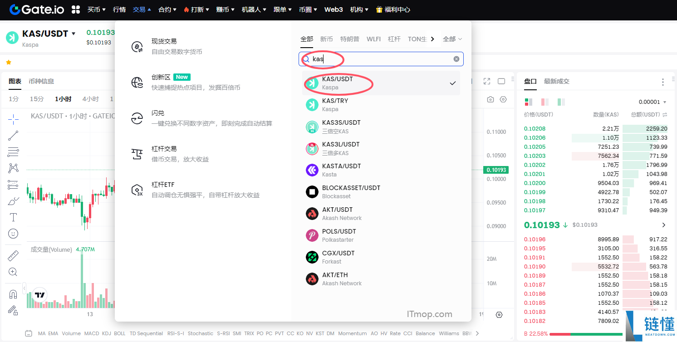Open the Gate.io apps grid icon
677x342 pixels.
(76, 10)
